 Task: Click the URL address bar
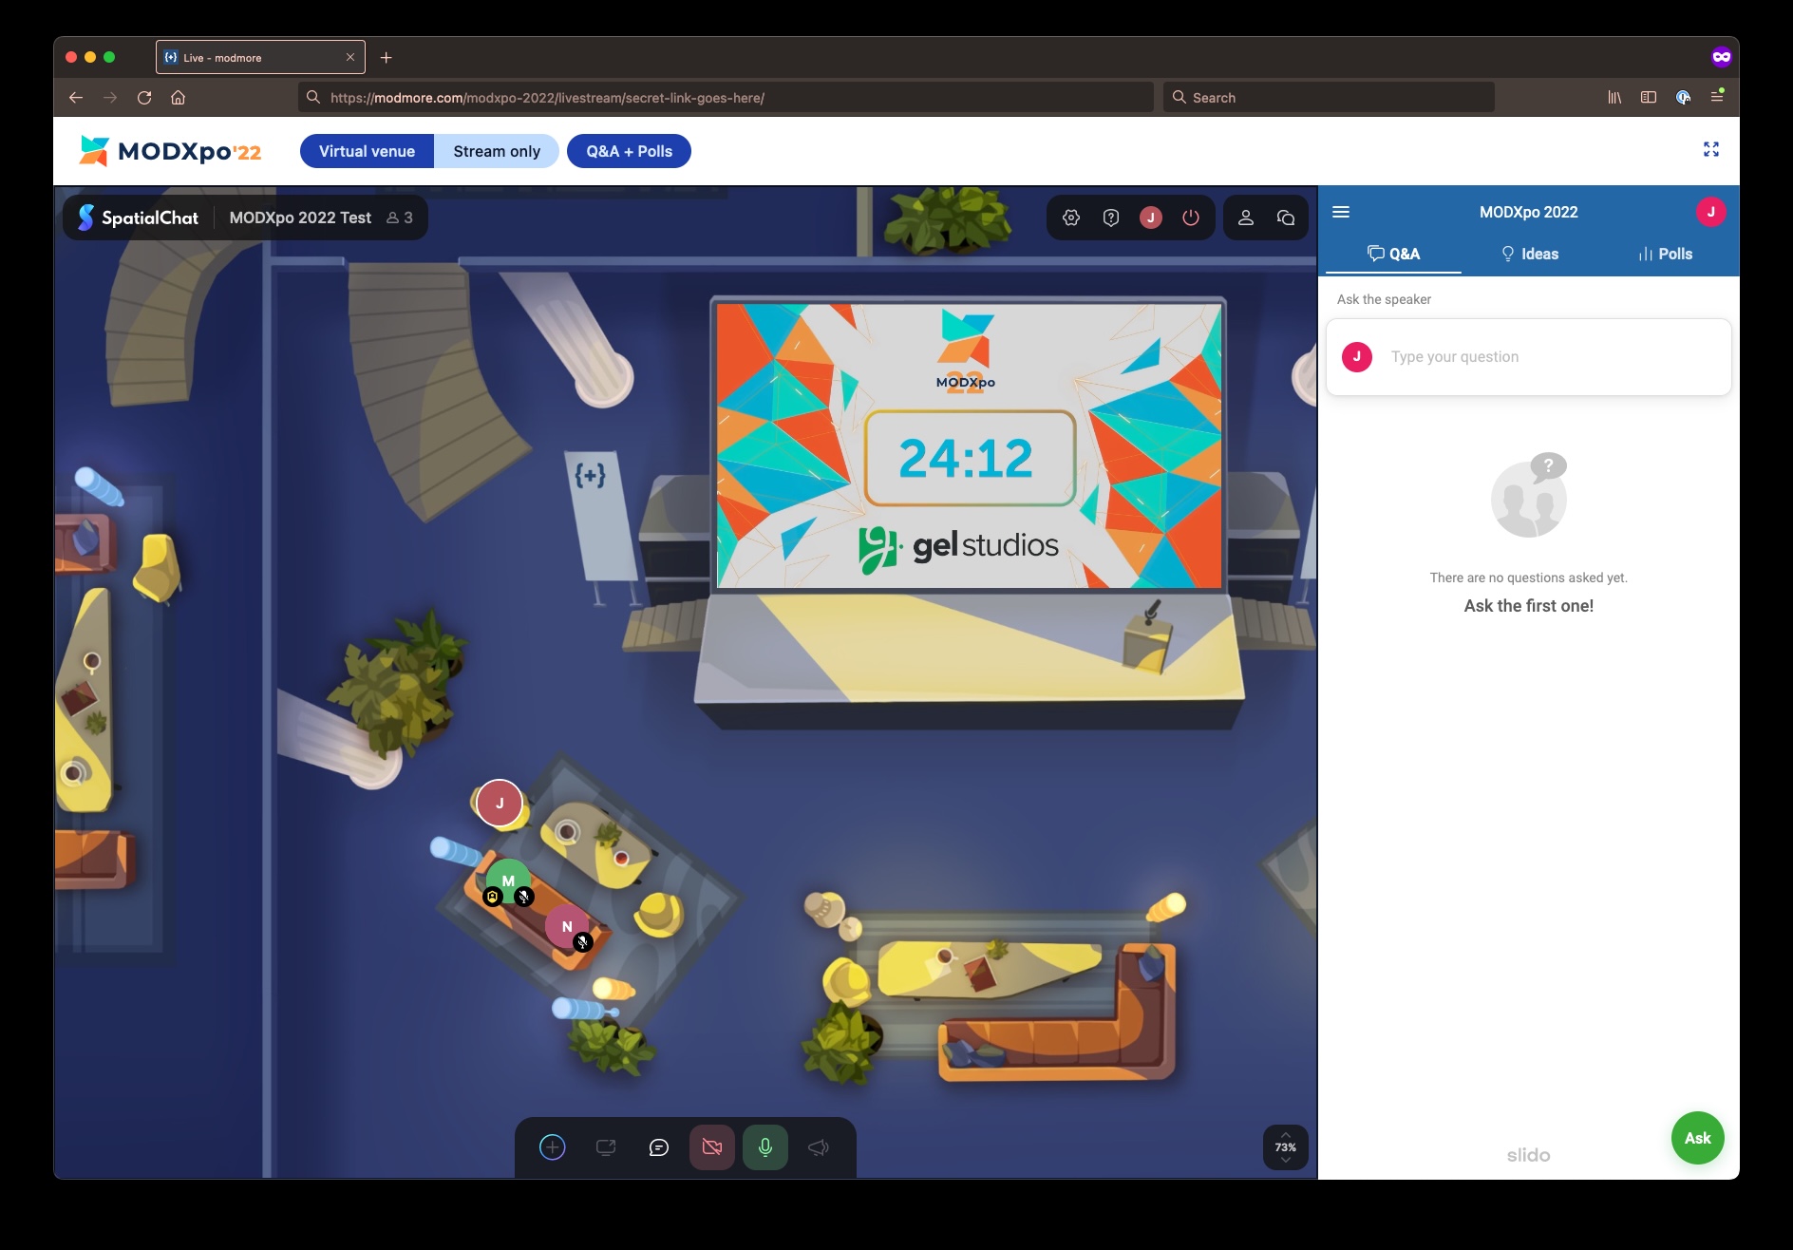[726, 97]
